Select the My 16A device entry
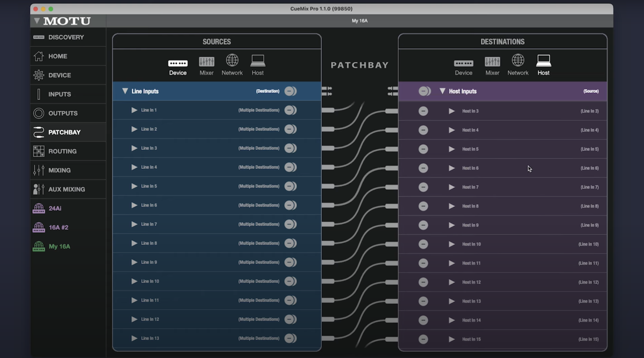The image size is (644, 358). pos(59,246)
